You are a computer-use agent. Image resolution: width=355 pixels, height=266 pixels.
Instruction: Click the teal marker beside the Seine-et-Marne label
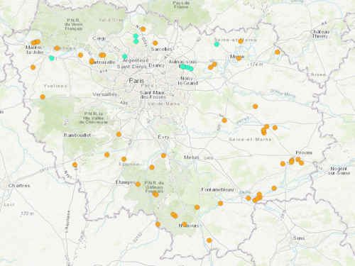pos(217,44)
